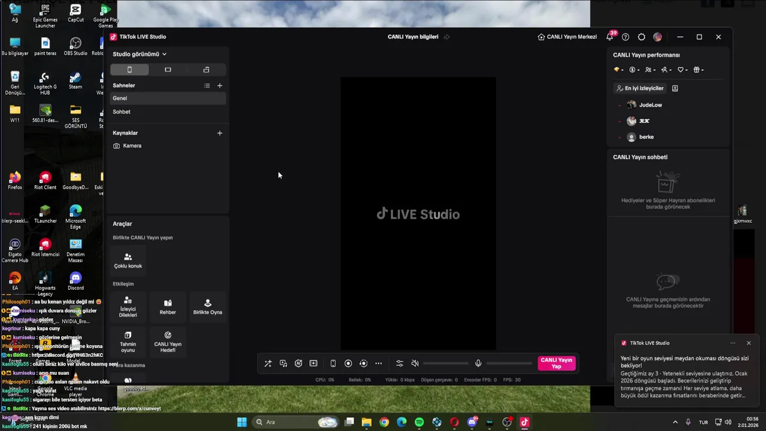The height and width of the screenshot is (431, 766).
Task: Open the audio mixer settings sliders icon
Action: tap(400, 363)
